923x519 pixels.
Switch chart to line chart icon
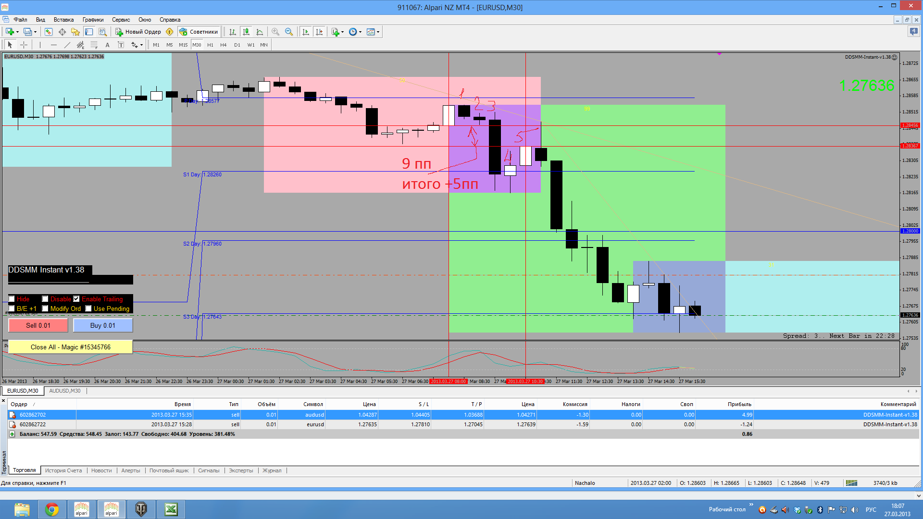point(260,32)
